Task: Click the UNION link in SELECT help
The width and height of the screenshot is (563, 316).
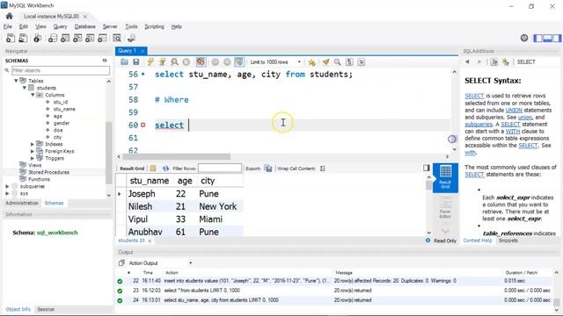Action: 514,110
